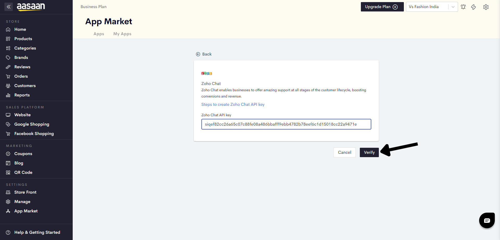This screenshot has height=240, width=500.
Task: Click the Store Front icon
Action: point(8,192)
